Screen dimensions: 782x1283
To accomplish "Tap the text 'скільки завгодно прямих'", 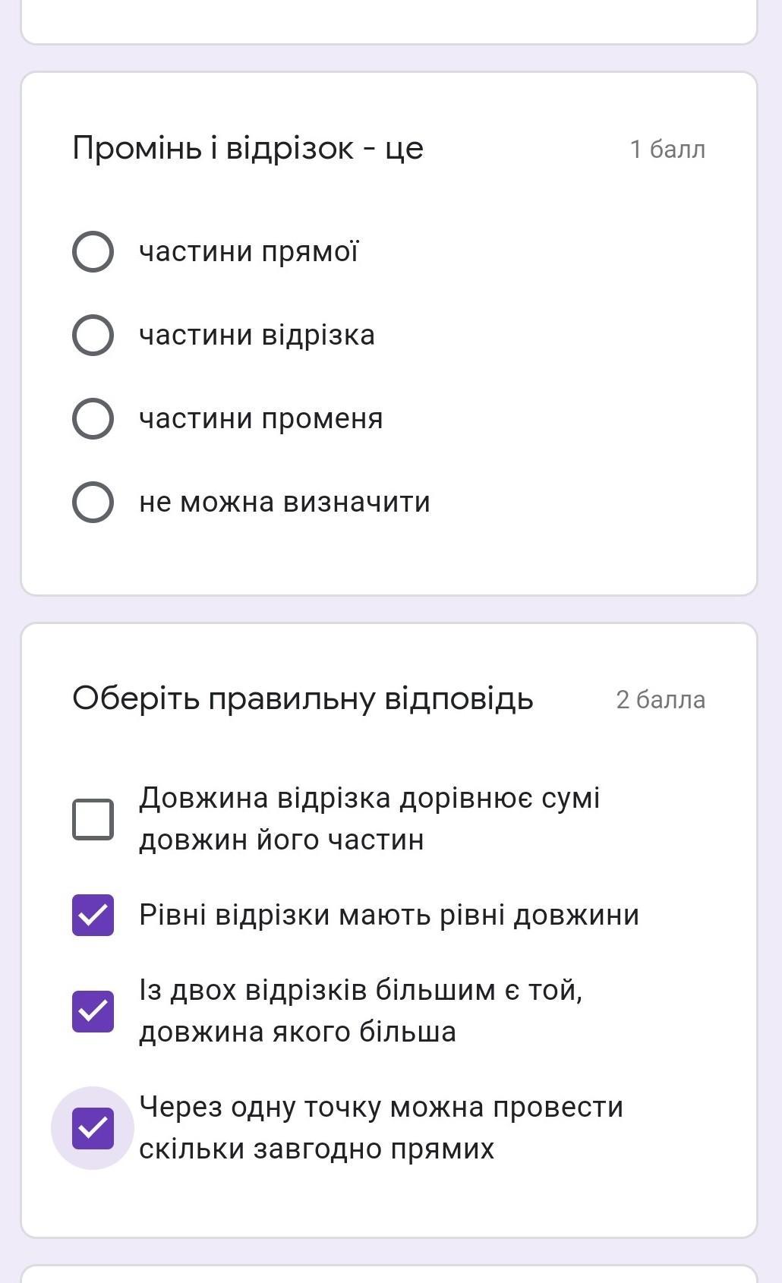I will [316, 1149].
